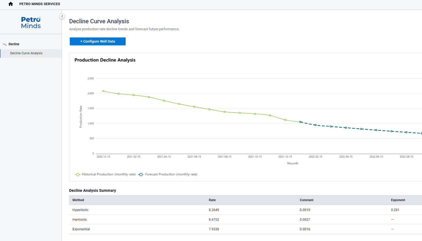Select the first historical data point on chart
The width and height of the screenshot is (422, 241).
103,91
